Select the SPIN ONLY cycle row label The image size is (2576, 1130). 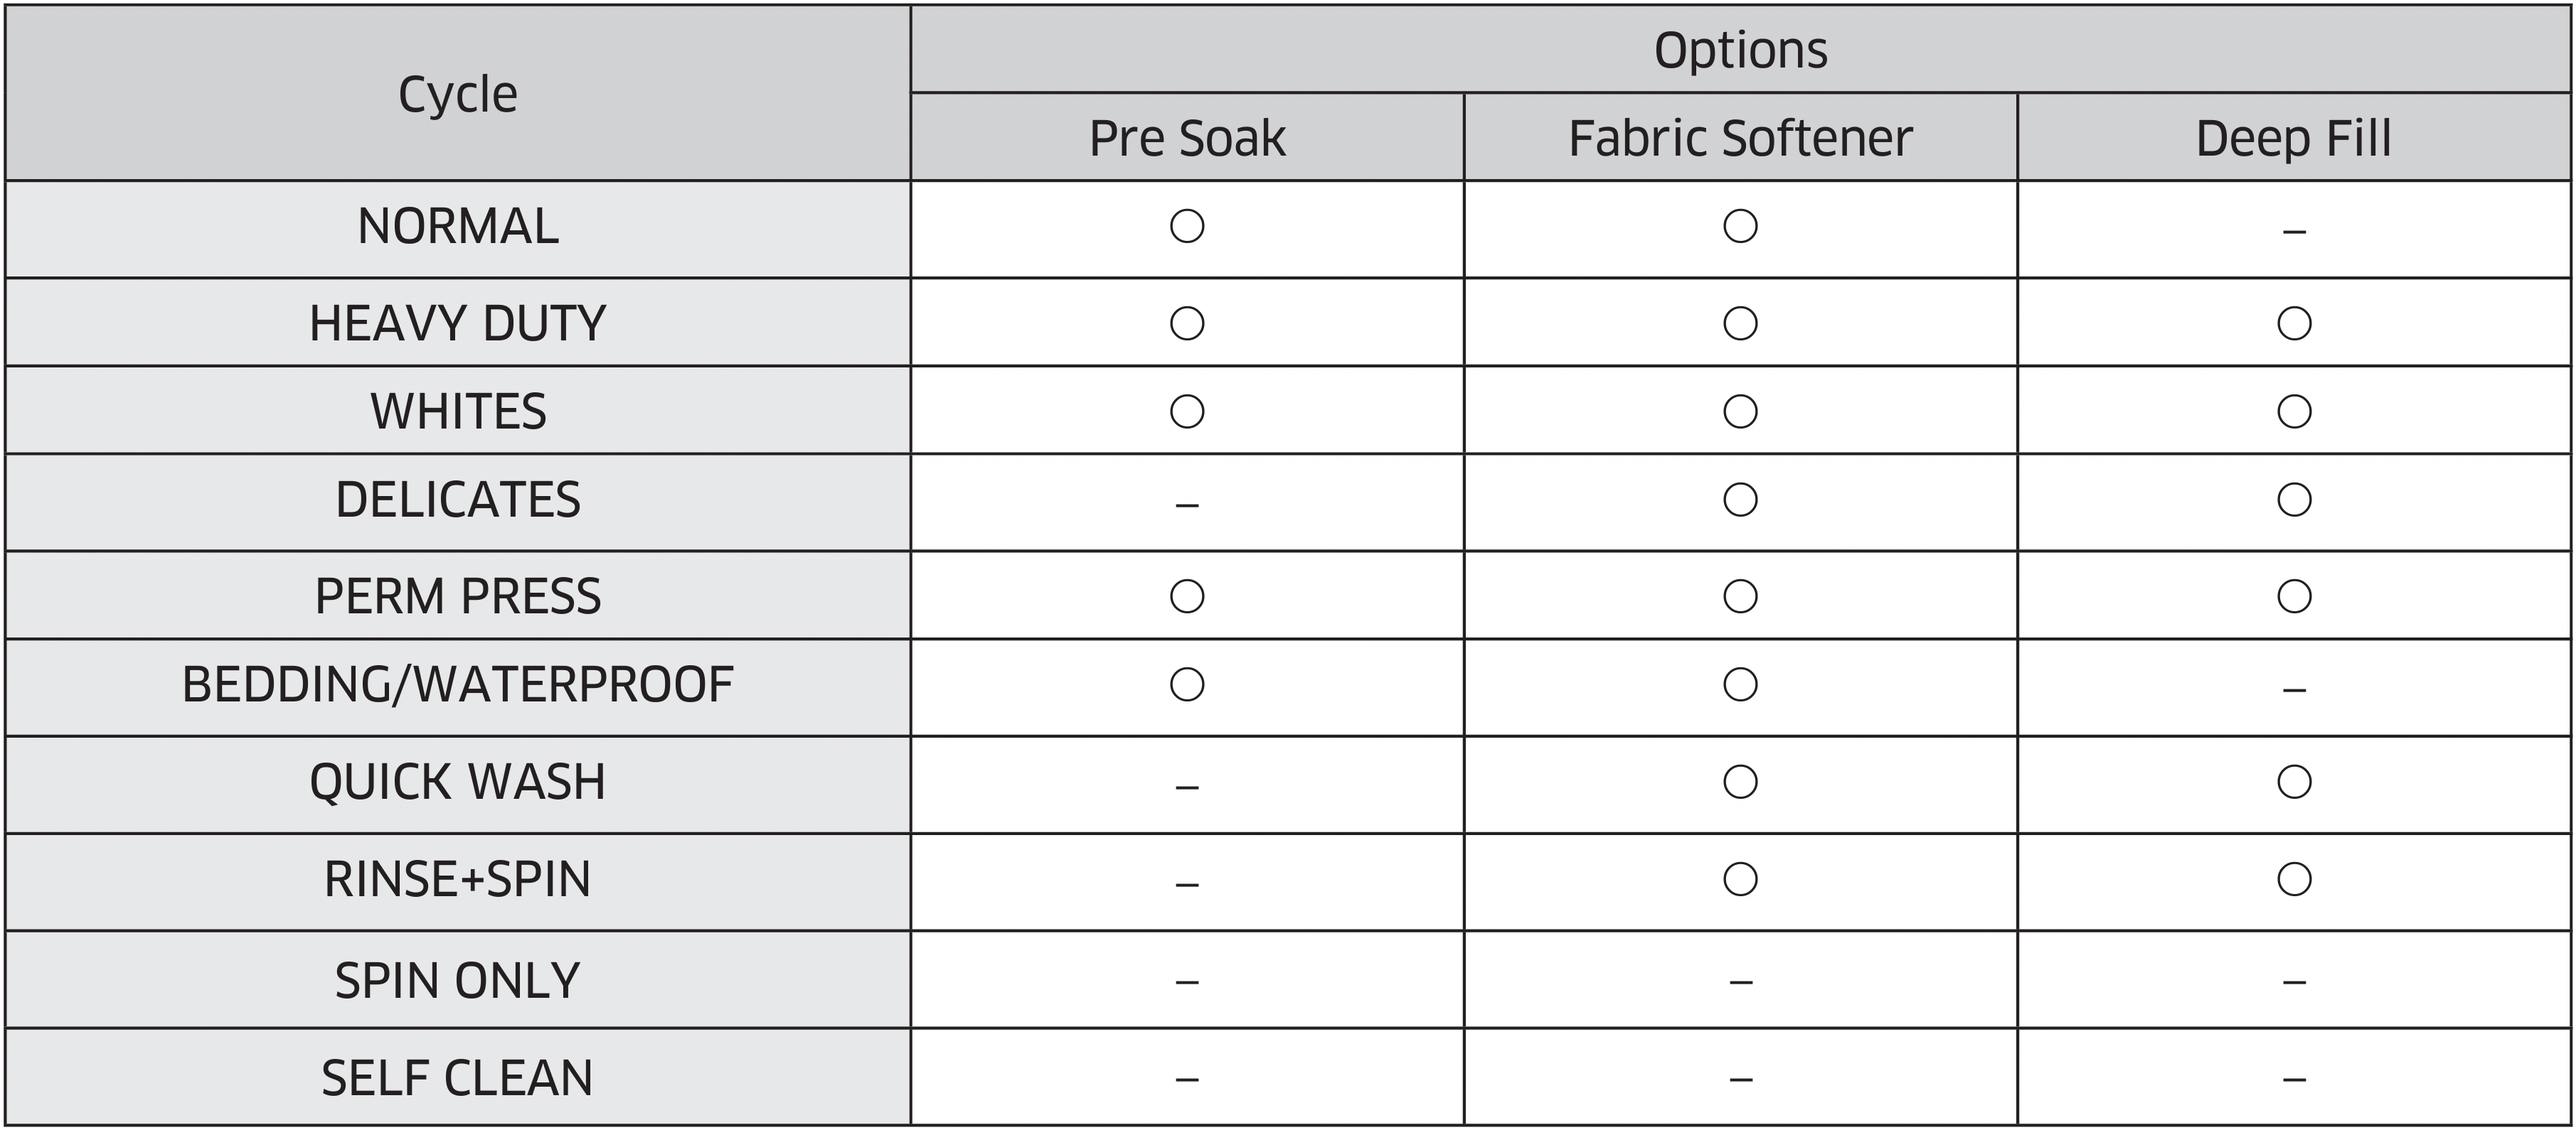point(458,980)
